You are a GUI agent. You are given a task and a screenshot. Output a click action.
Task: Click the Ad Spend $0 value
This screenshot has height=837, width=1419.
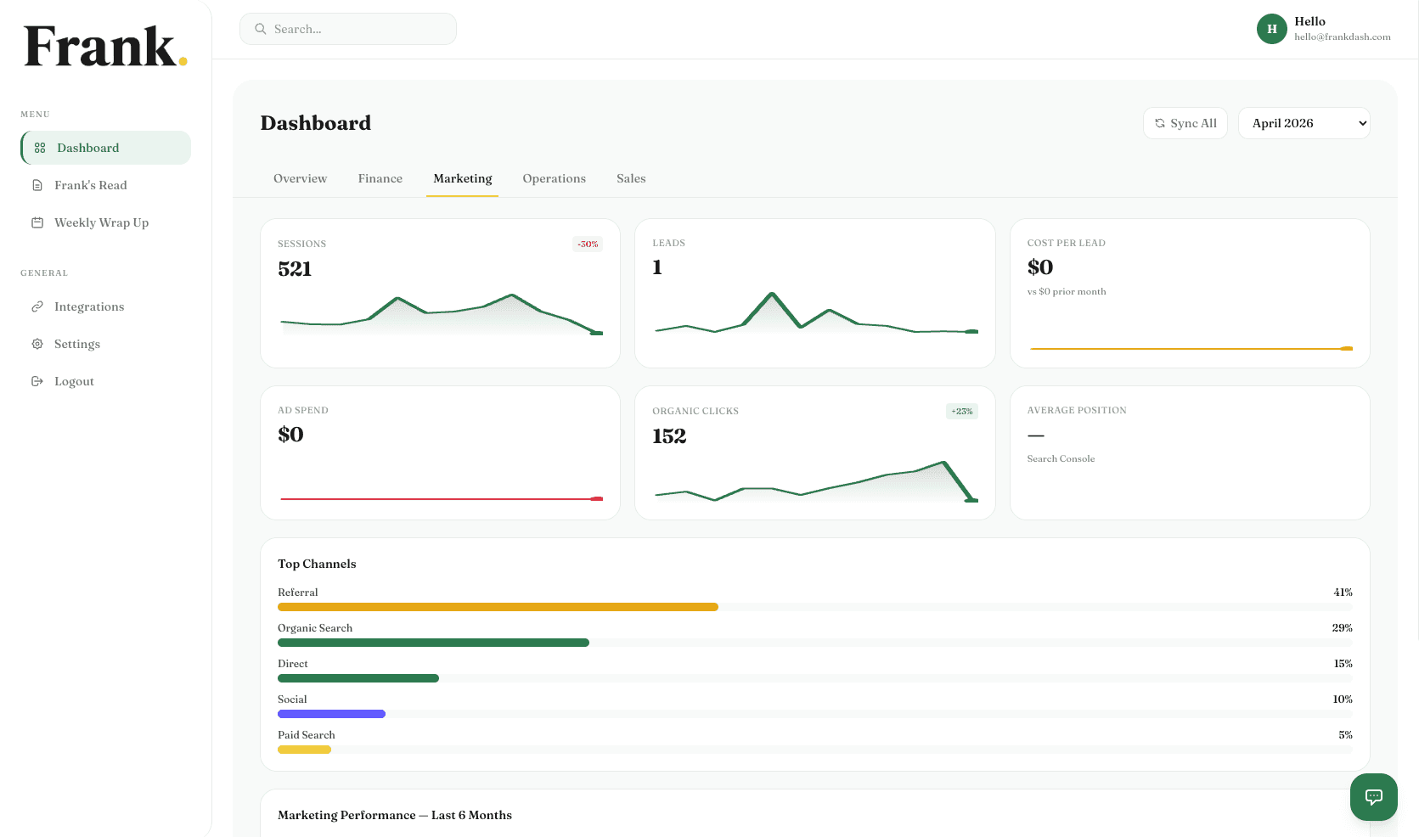290,435
